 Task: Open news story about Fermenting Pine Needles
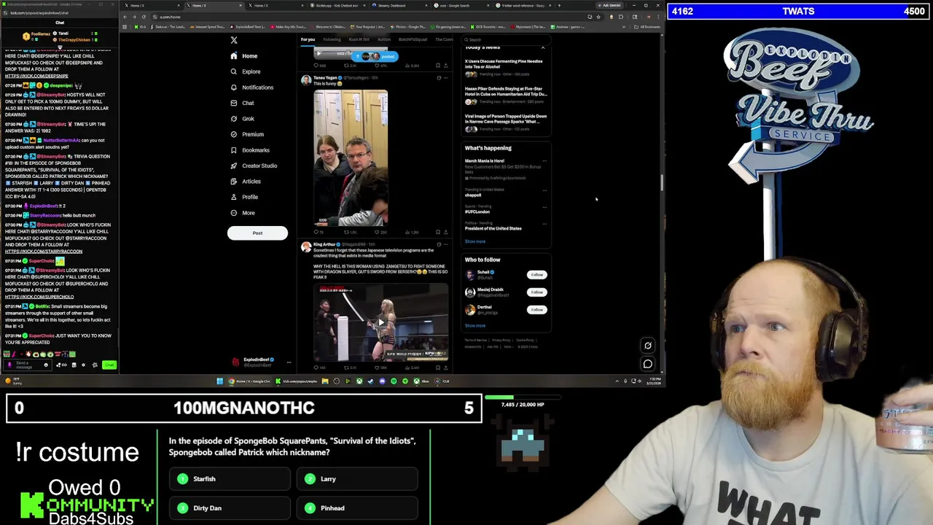click(x=506, y=67)
